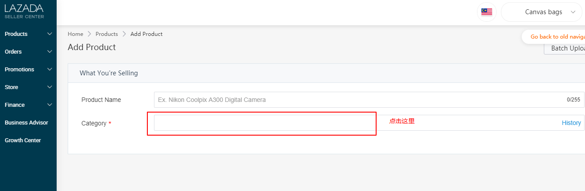This screenshot has height=191, width=585.
Task: Open category History link
Action: (571, 123)
